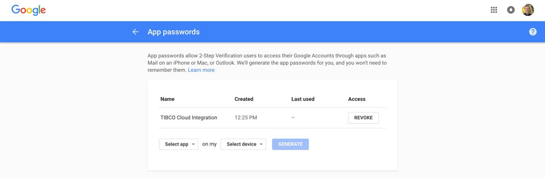Click the Created column header
The image size is (545, 179).
[244, 99]
